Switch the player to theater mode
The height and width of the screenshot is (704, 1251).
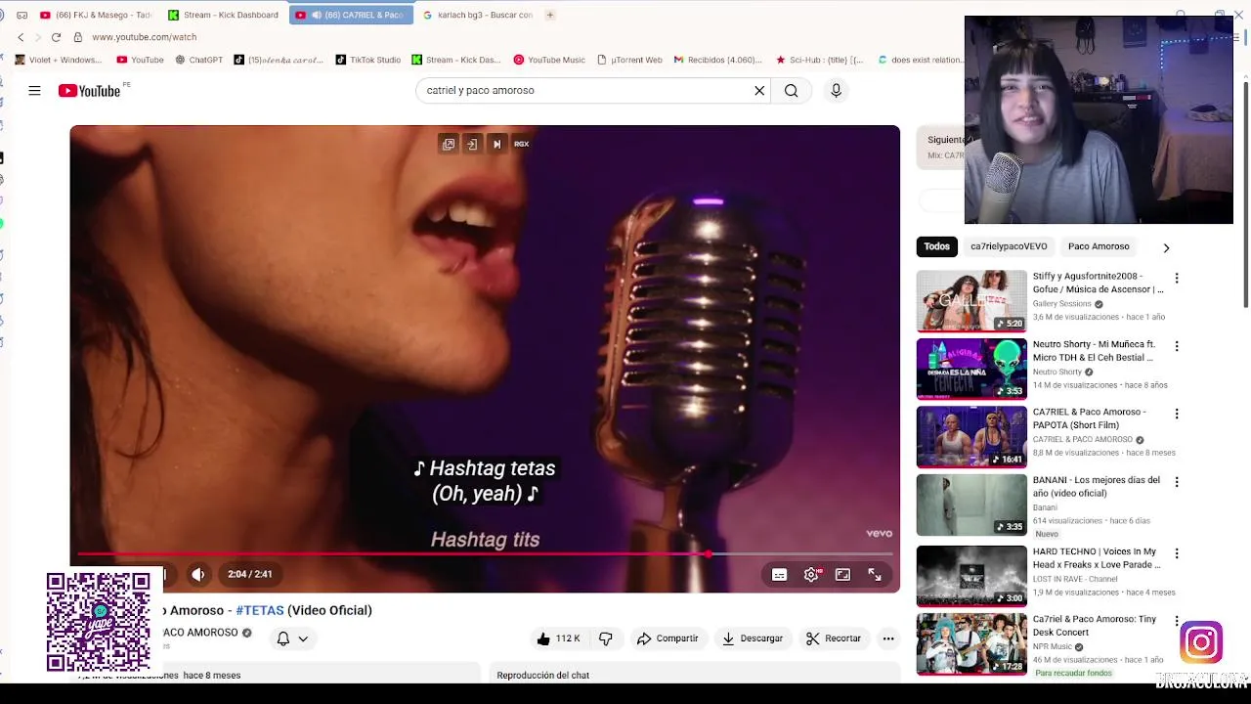(842, 575)
